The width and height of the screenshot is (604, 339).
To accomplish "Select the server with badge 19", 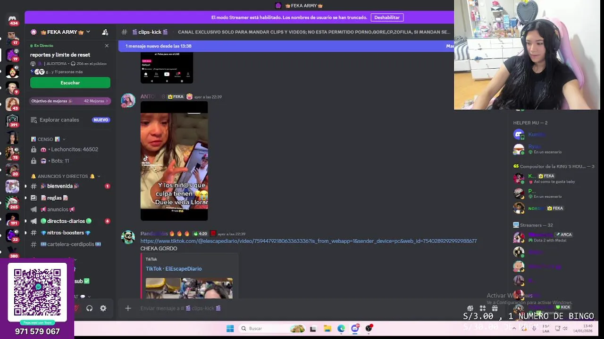I will pos(12,55).
